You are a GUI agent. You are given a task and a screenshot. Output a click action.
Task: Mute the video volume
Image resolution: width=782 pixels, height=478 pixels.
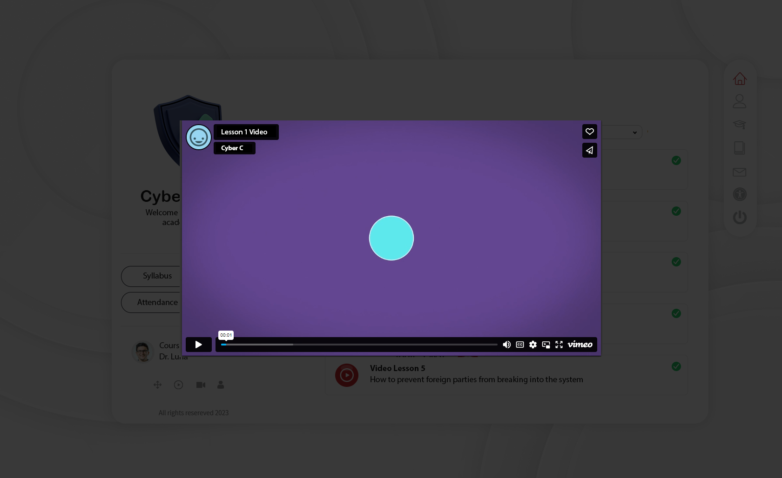coord(507,345)
